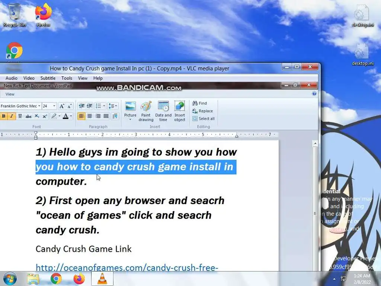Align text left
Screen dimensions: 381x286
coord(81,116)
